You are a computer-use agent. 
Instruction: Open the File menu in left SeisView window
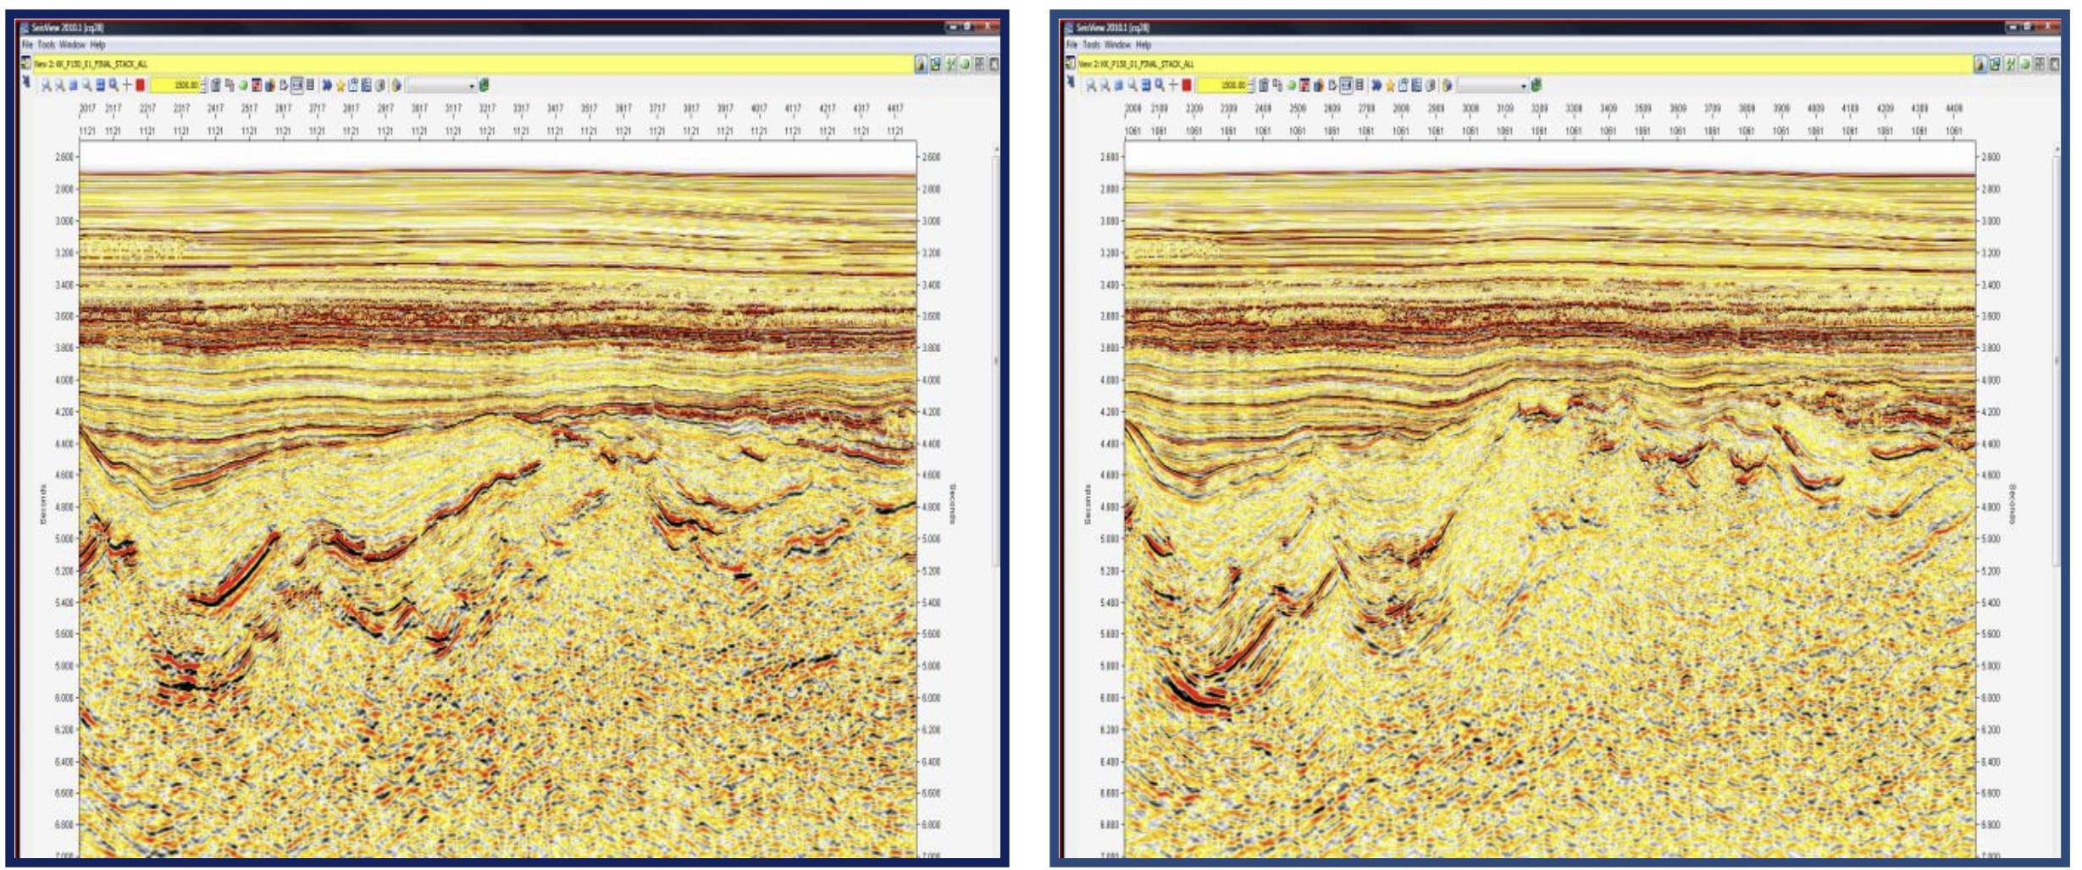tap(27, 45)
